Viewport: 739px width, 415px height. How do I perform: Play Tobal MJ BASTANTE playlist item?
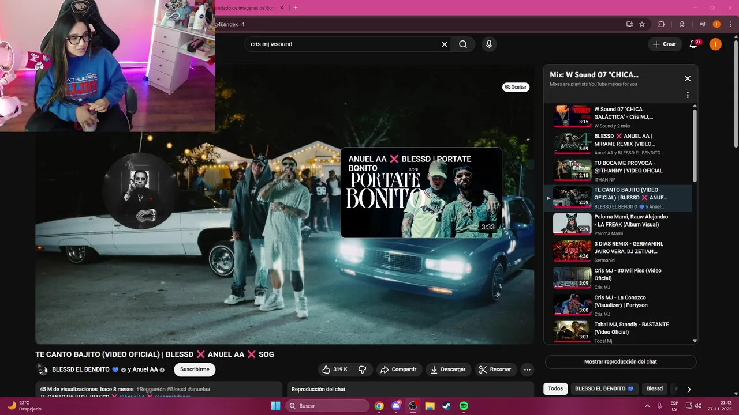pos(618,332)
